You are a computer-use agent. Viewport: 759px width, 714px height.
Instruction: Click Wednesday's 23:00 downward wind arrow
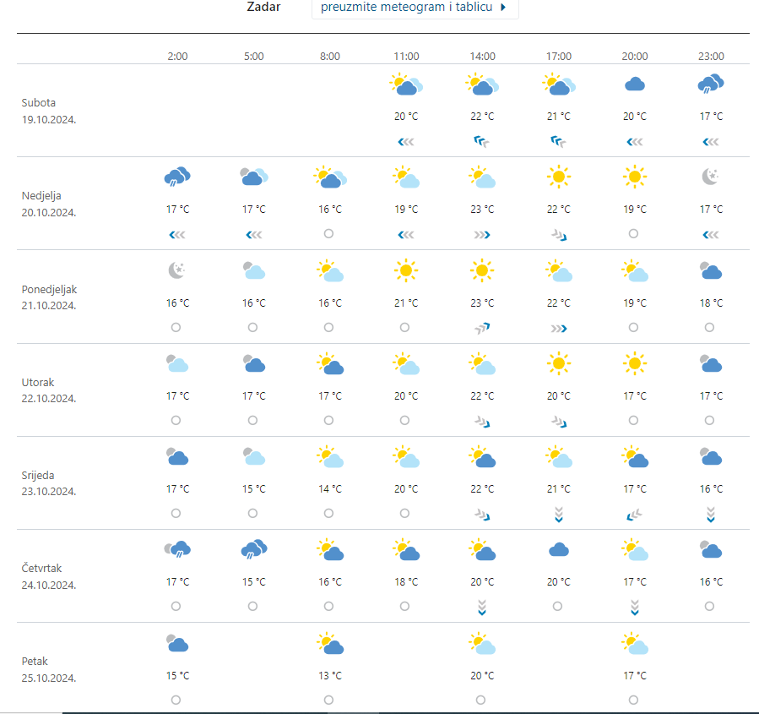pos(711,514)
